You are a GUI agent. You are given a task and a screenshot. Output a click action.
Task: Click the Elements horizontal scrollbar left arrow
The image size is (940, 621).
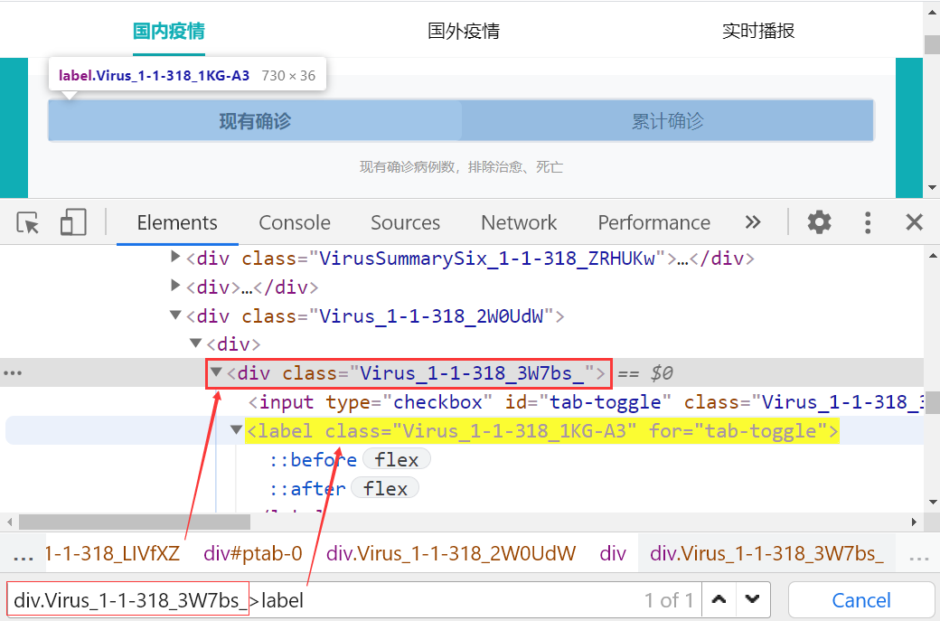tap(8, 522)
